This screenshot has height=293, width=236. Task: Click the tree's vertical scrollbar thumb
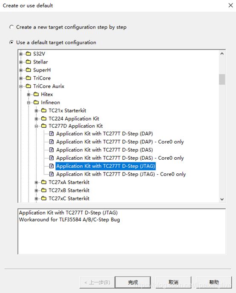222,79
